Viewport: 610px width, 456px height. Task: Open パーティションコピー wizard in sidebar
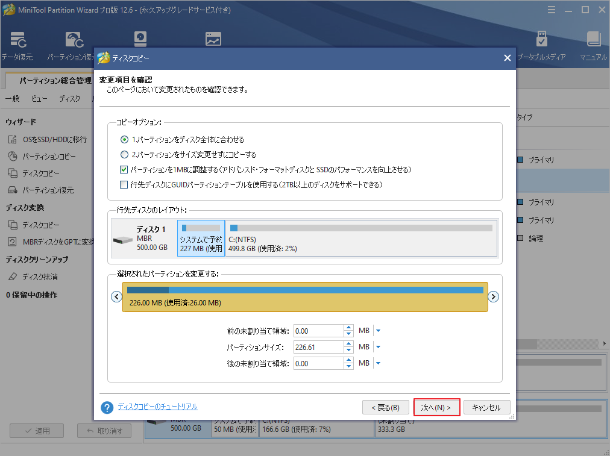click(x=49, y=156)
